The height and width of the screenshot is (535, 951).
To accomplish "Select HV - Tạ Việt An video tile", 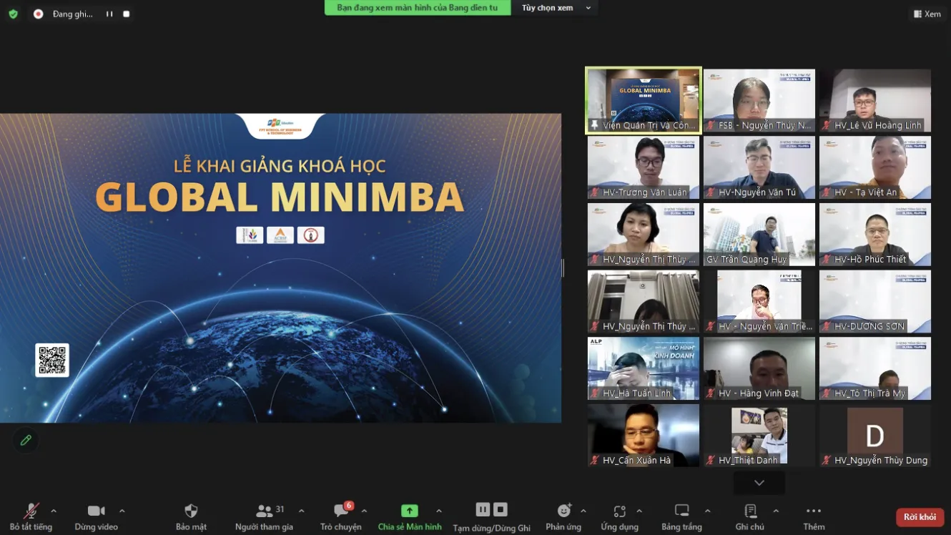I will point(875,168).
